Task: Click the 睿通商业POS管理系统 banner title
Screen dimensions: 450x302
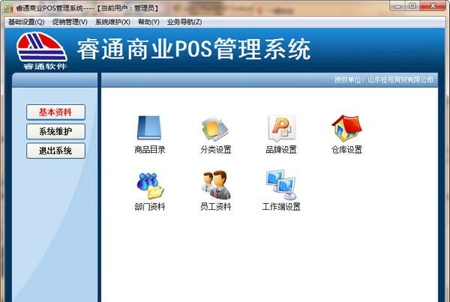Action: 193,49
